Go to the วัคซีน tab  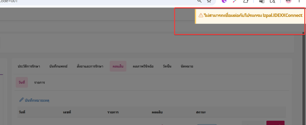coord(167,66)
